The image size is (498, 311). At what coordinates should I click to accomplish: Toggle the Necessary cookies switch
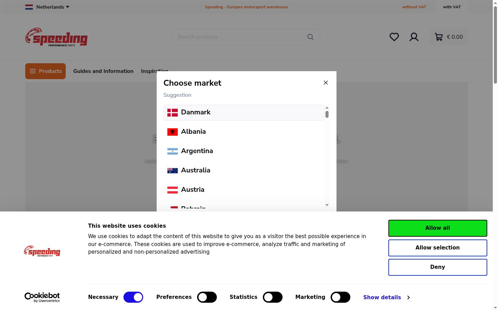133,297
